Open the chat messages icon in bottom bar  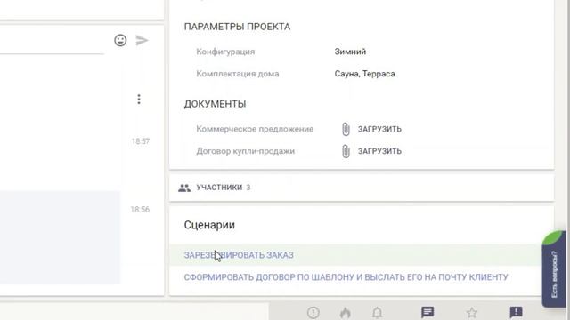pyautogui.click(x=427, y=312)
